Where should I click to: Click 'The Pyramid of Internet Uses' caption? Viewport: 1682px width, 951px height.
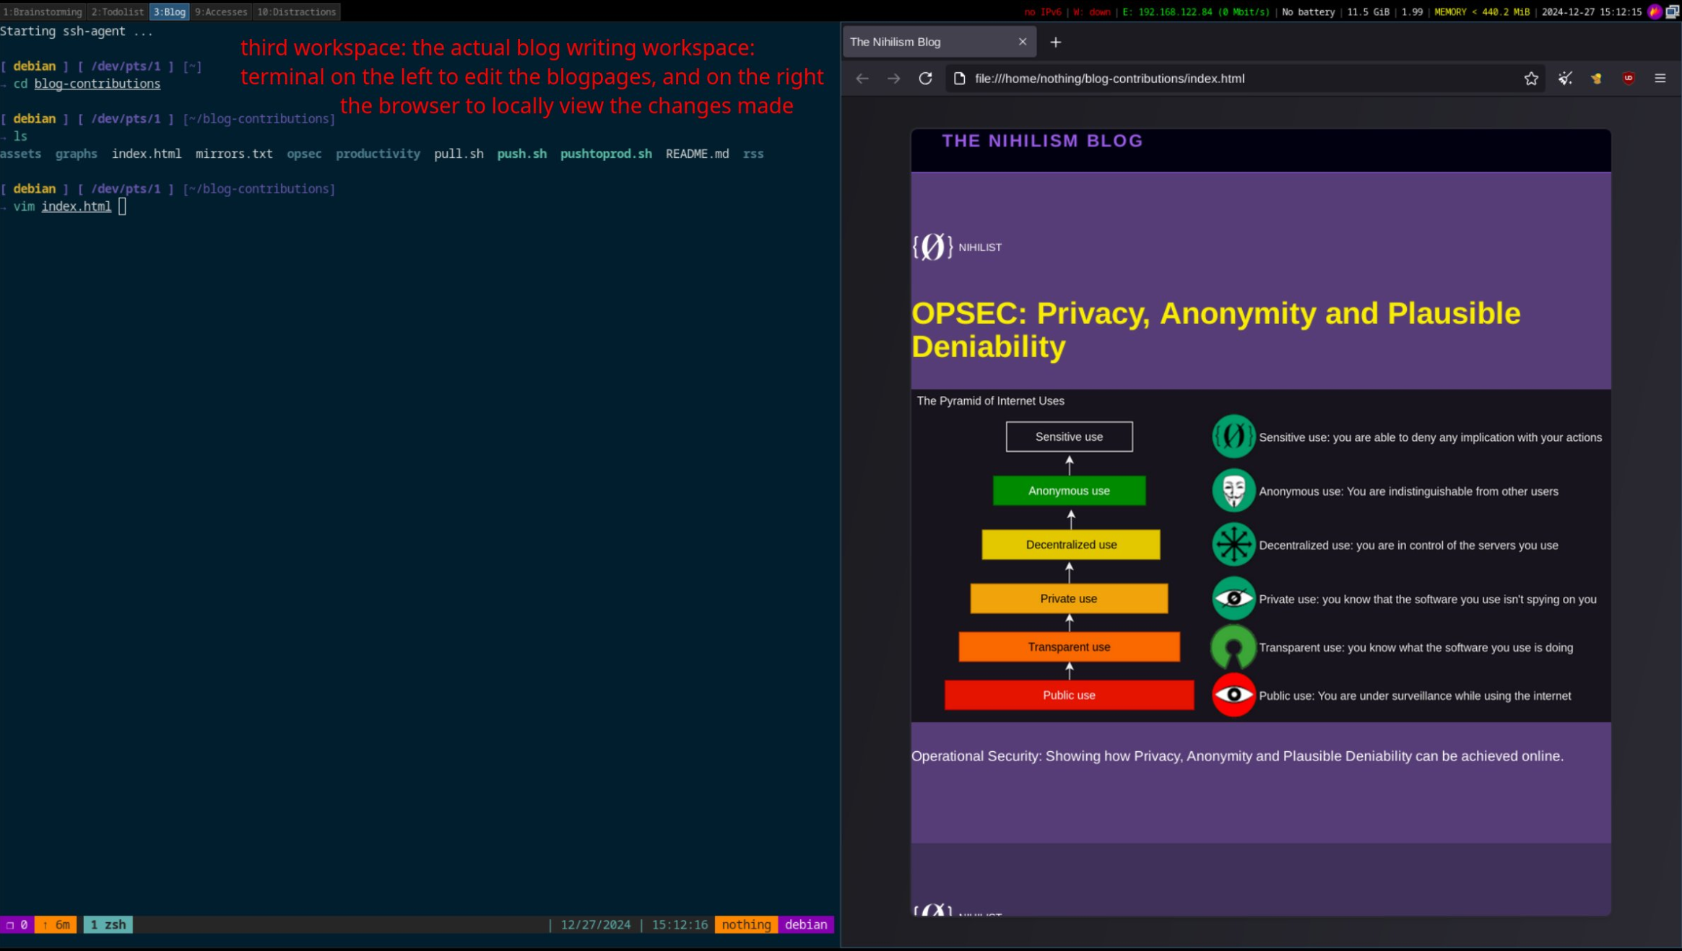[990, 400]
